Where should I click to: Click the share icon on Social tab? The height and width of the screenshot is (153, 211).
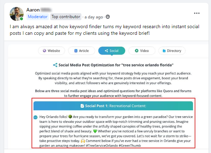coord(106,51)
